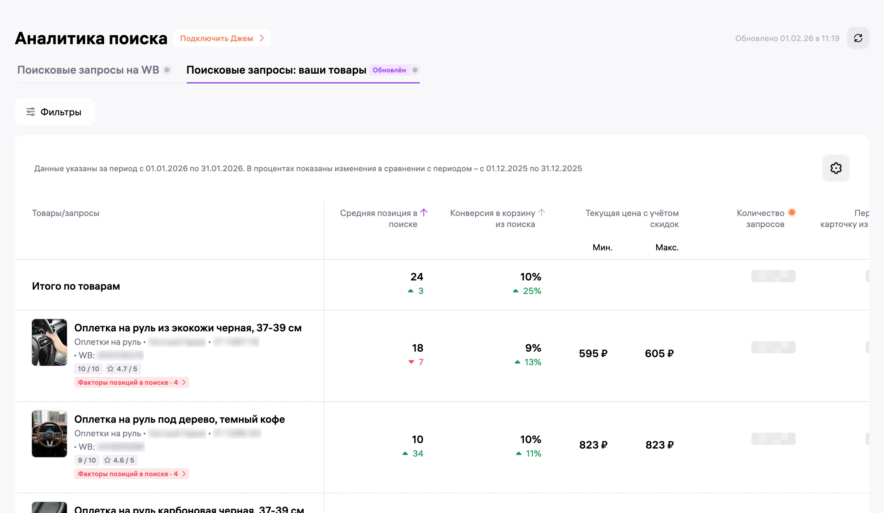Open Факторы позиций for темный кофе item
884x513 pixels.
coord(132,474)
